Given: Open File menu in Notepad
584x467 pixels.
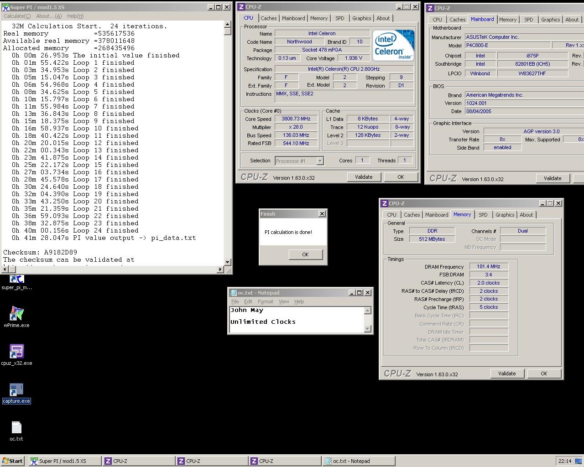Looking at the screenshot, I should [x=235, y=301].
